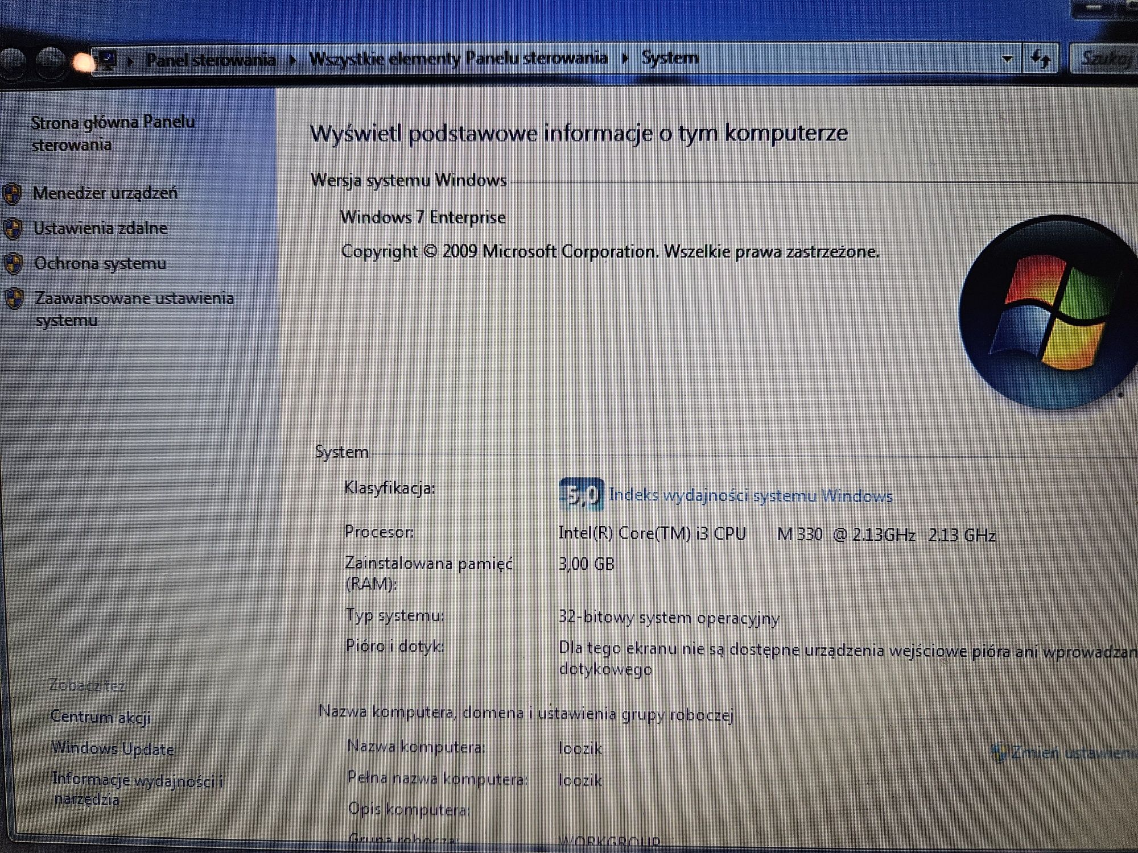
Task: Click shield icon beside Ochrona systemu
Action: [14, 264]
